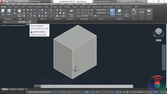Click the Start file tab
This screenshot has height=94, width=167.
[x=5, y=22]
